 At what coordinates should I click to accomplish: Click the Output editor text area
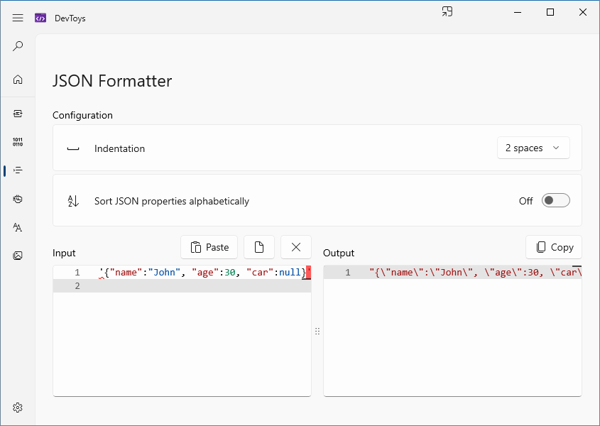(x=452, y=331)
